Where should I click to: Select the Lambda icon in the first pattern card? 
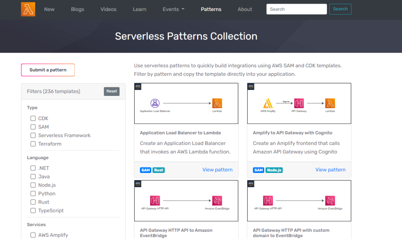point(217,103)
